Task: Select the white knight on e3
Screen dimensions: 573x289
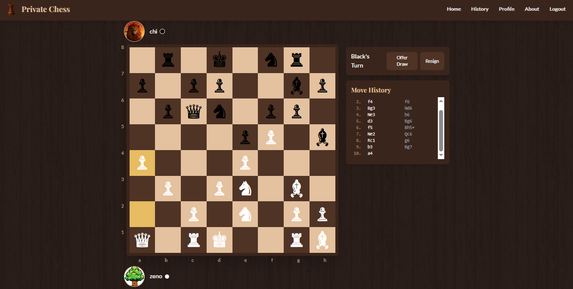Action: point(245,188)
